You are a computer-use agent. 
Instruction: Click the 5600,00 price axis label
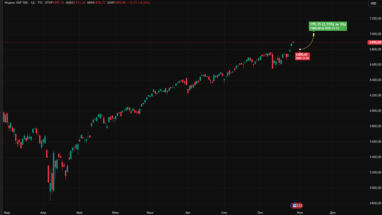[x=375, y=142]
